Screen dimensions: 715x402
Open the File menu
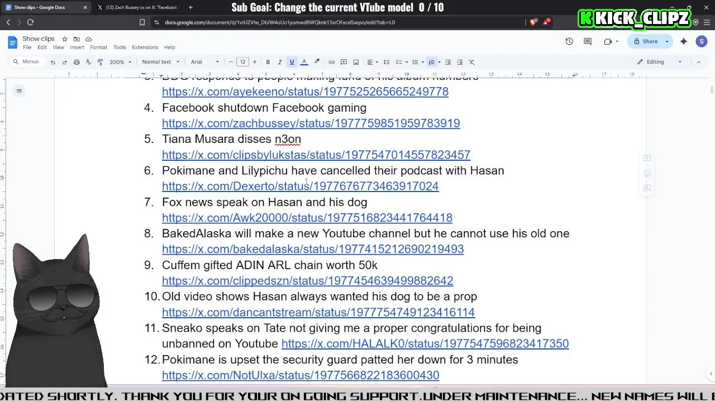point(27,47)
